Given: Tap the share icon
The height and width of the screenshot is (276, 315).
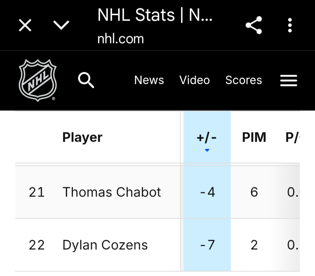Looking at the screenshot, I should (254, 25).
